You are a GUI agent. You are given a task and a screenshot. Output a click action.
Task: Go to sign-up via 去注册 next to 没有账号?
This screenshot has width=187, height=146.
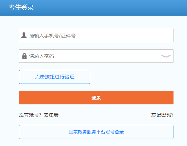click(x=51, y=115)
